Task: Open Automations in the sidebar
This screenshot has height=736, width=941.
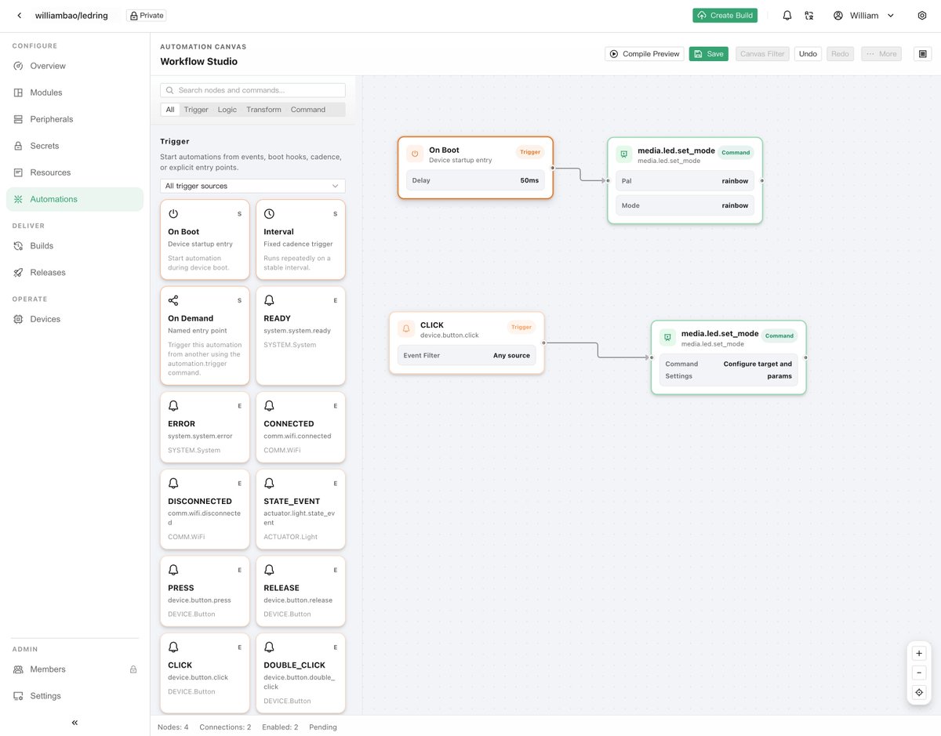Action: pyautogui.click(x=74, y=199)
